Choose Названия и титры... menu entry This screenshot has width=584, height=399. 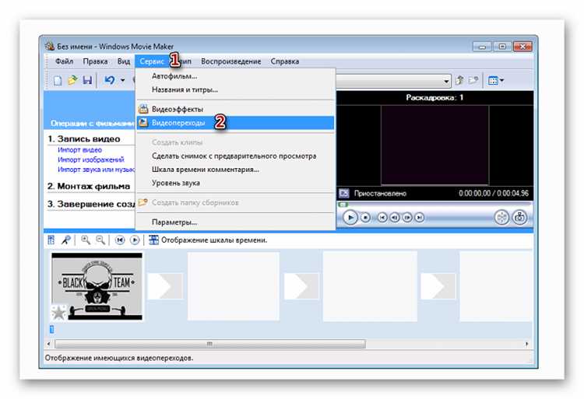click(x=235, y=89)
